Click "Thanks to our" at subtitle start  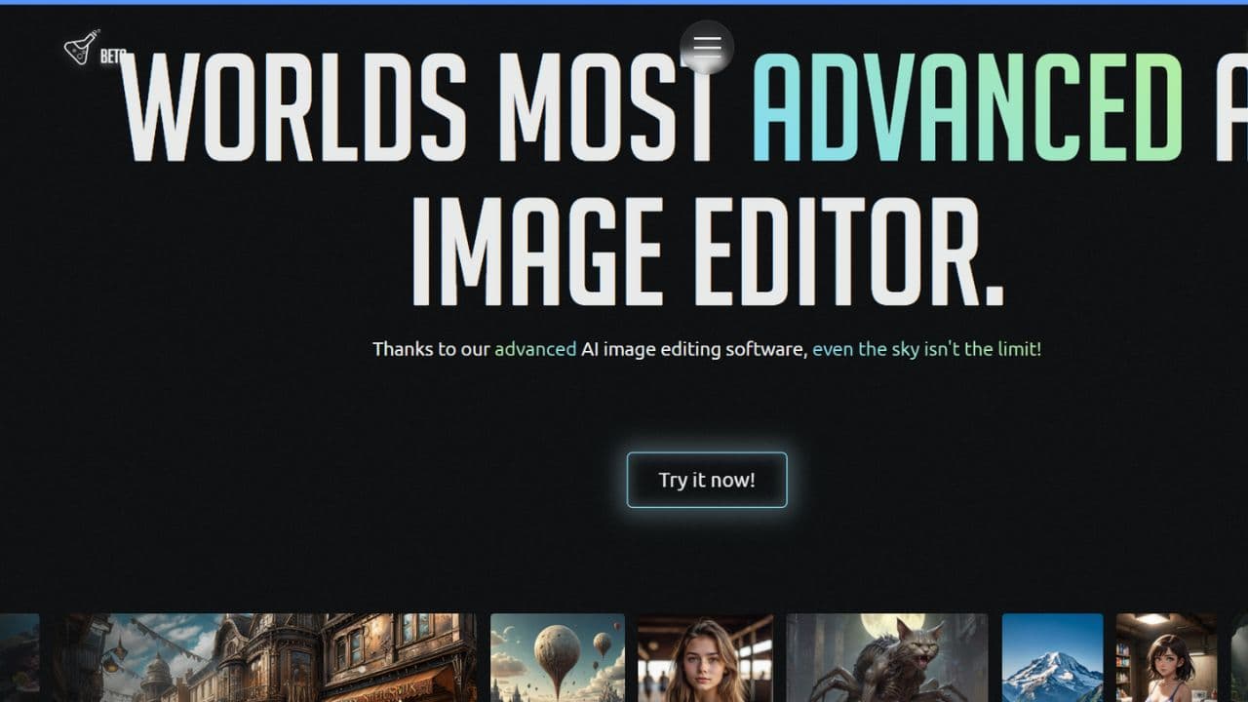coord(431,349)
